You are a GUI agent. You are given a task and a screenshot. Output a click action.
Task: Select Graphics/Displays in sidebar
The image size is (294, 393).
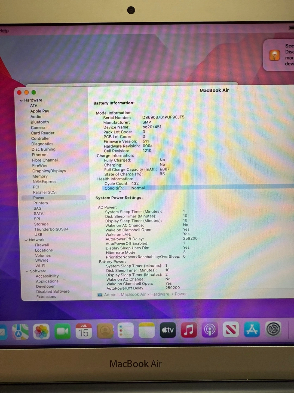point(49,171)
